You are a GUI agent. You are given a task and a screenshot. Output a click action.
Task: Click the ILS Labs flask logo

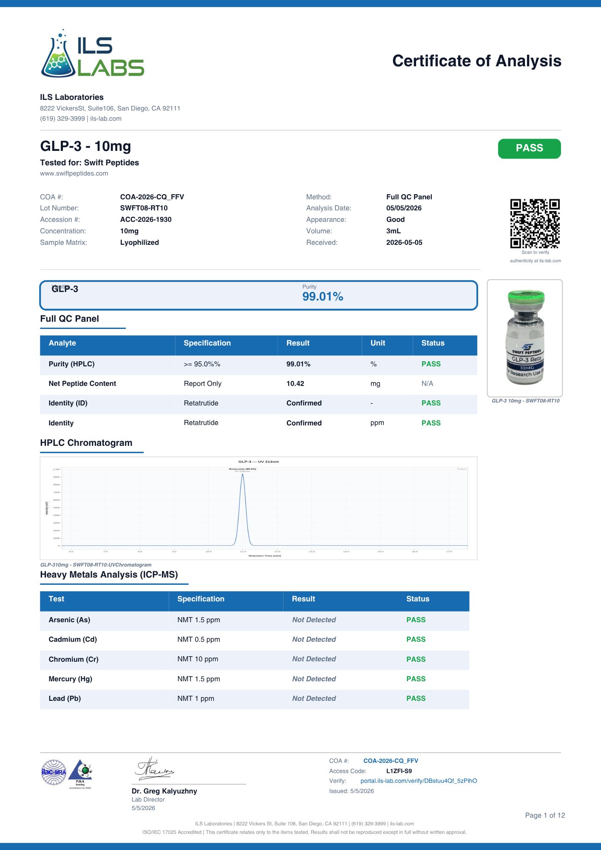(x=93, y=54)
